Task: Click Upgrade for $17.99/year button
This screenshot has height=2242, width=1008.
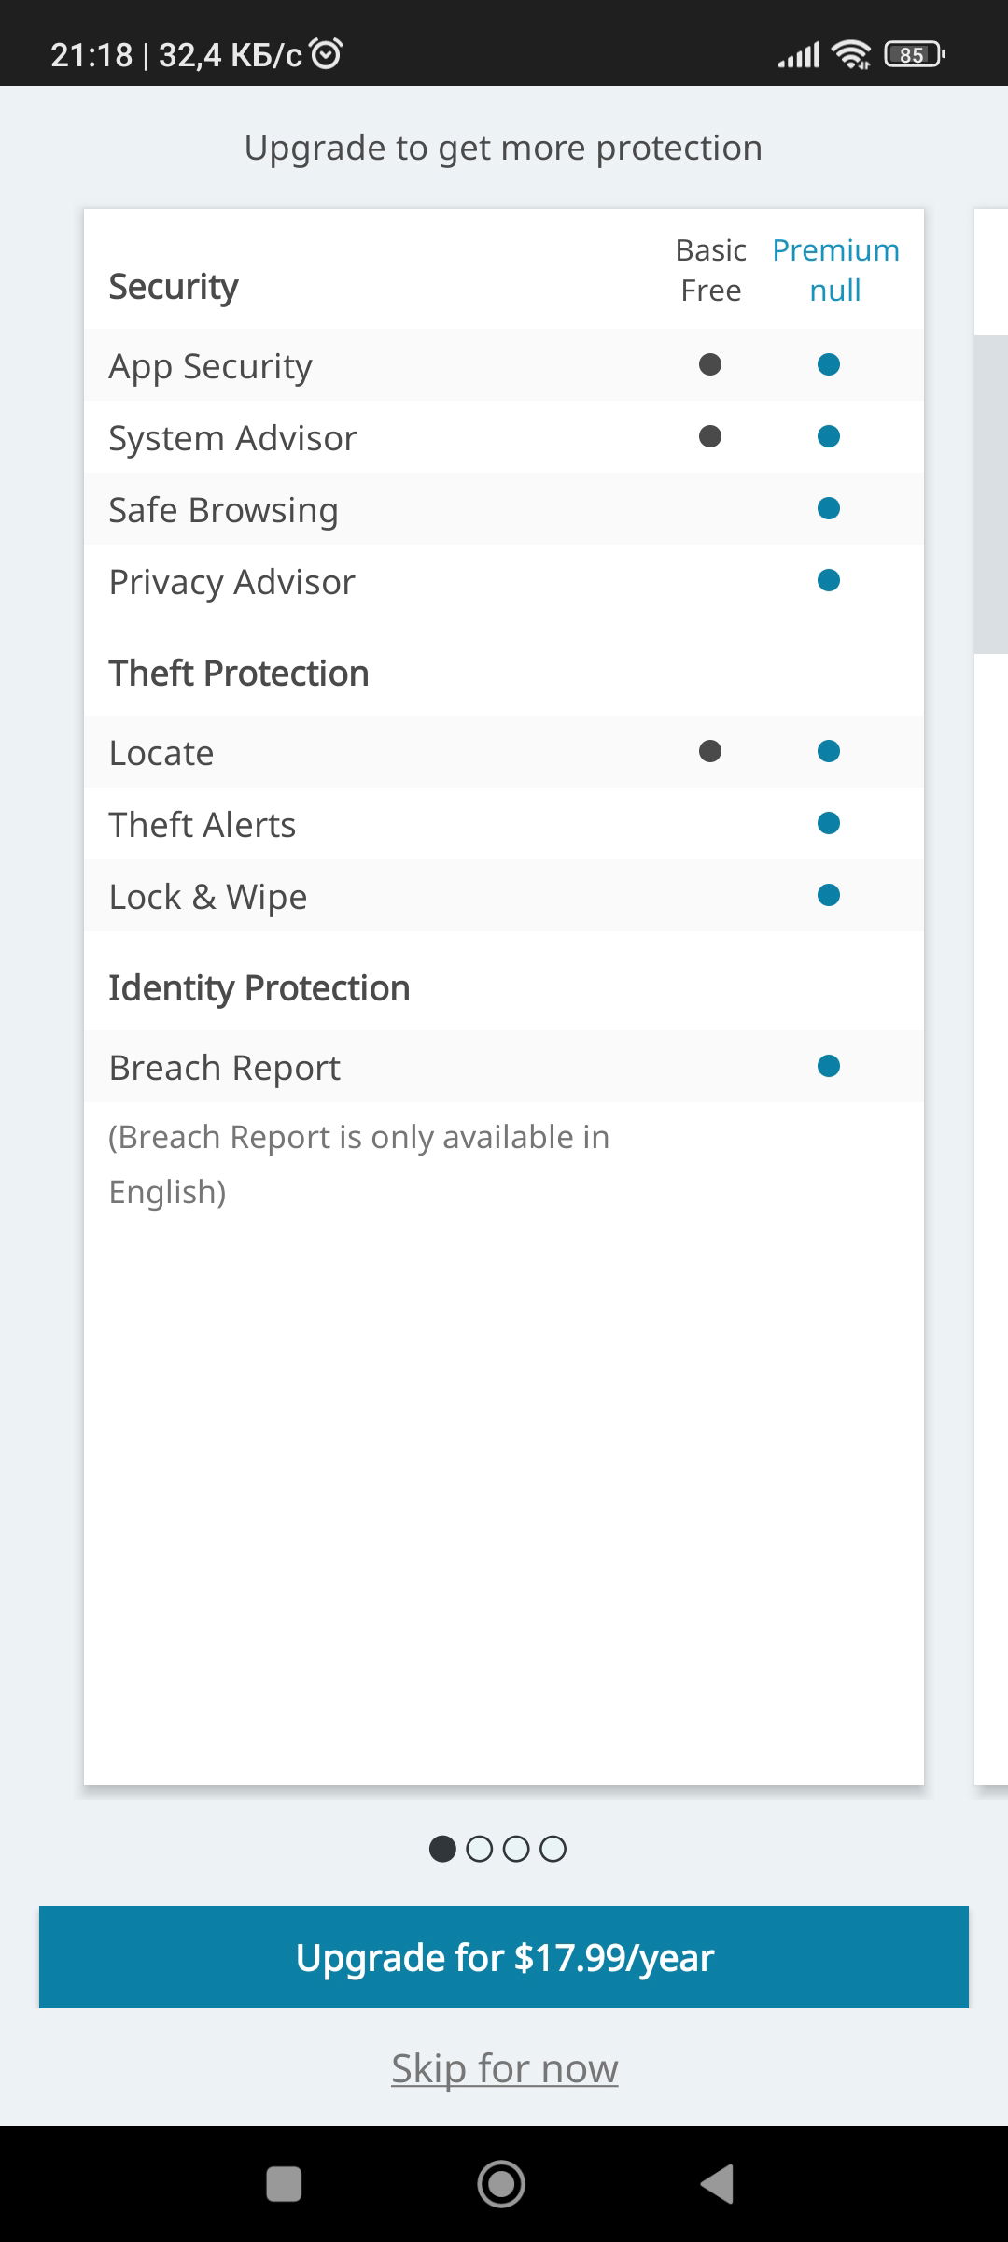Action: pyautogui.click(x=504, y=1957)
